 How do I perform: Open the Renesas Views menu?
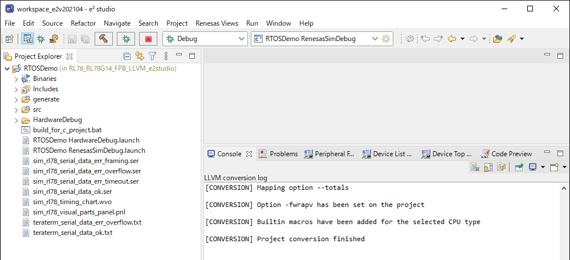coord(217,23)
